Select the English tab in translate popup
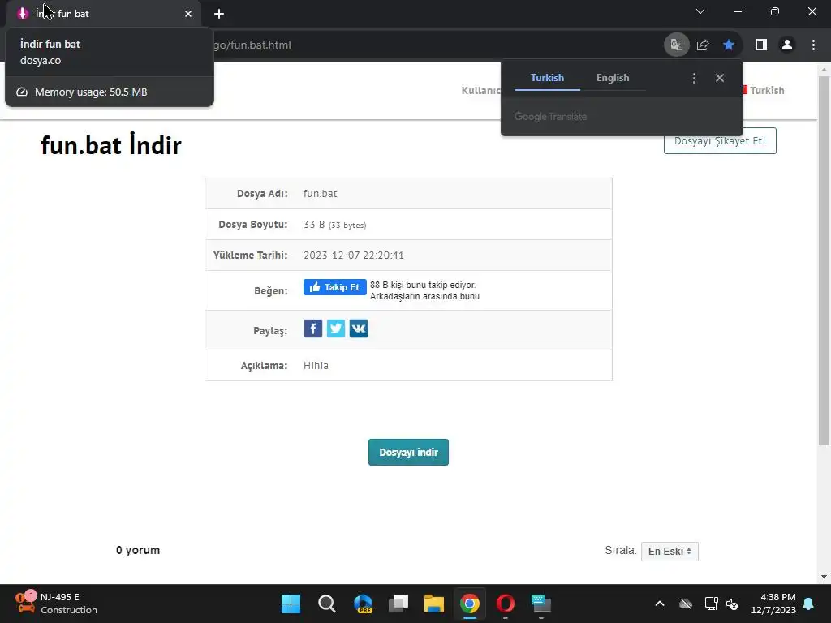 tap(613, 78)
